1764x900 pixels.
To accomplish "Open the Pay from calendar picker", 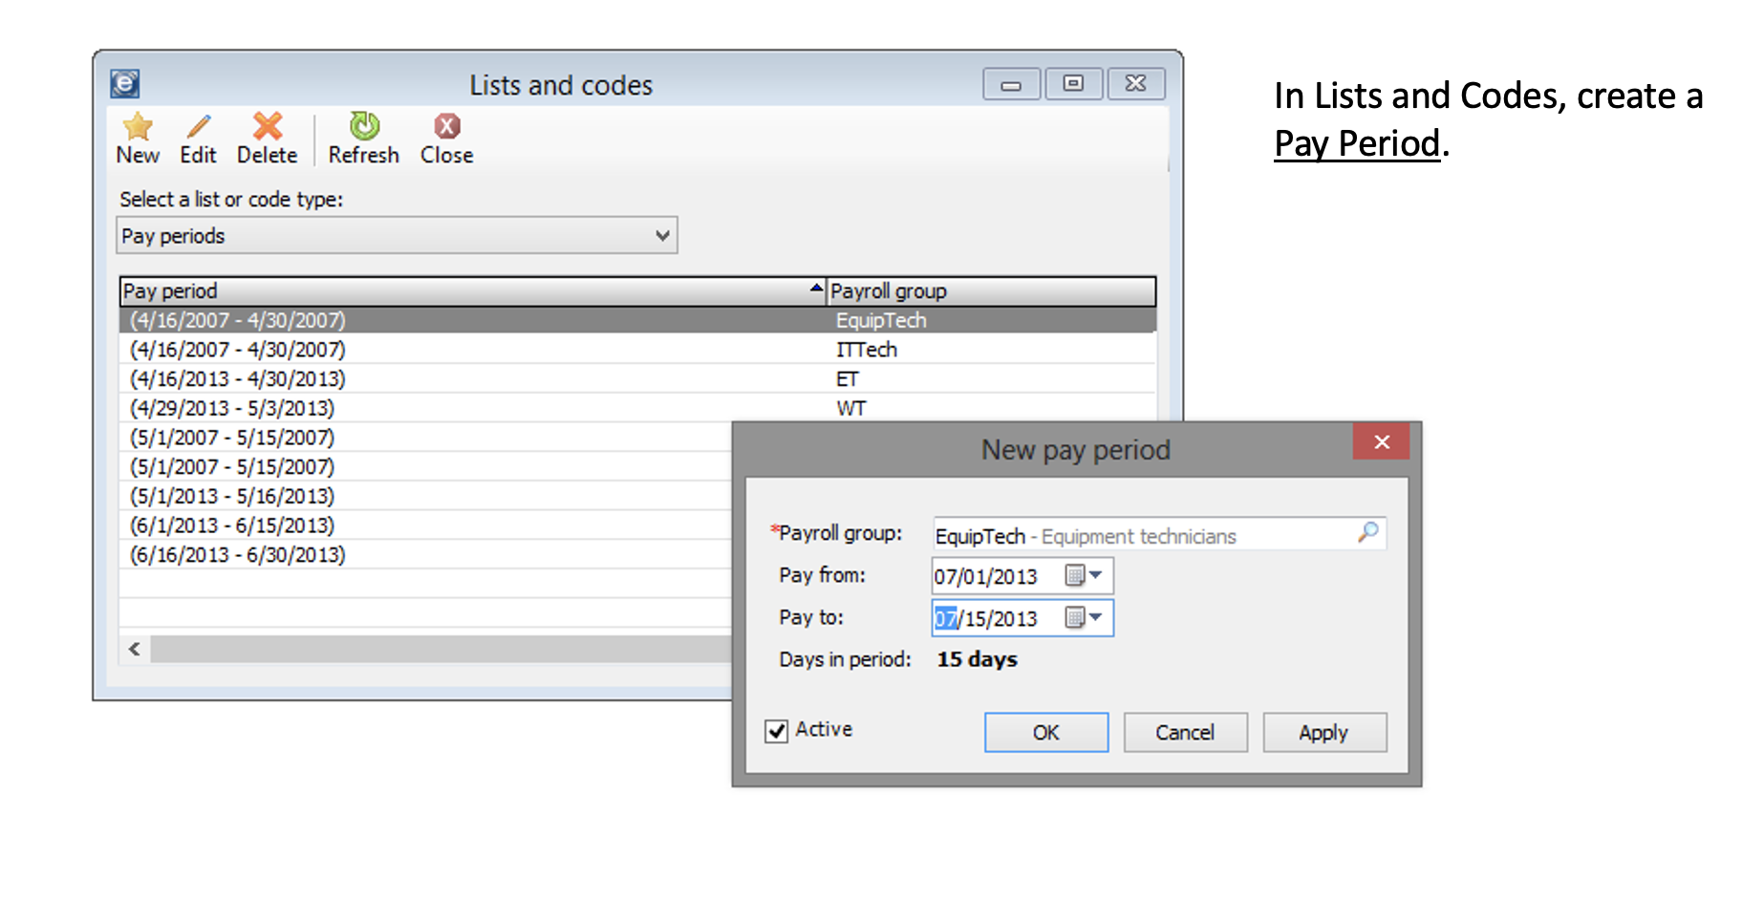I will (1084, 576).
